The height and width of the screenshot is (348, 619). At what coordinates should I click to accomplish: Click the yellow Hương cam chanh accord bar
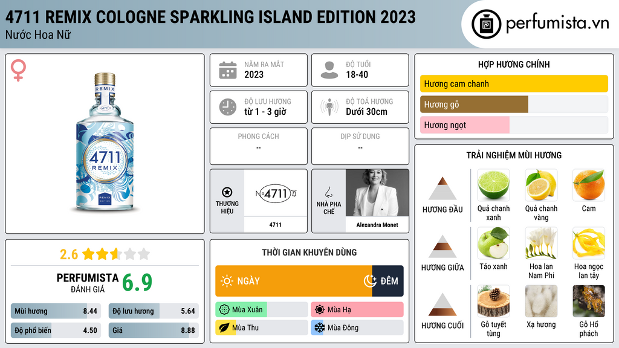[514, 83]
